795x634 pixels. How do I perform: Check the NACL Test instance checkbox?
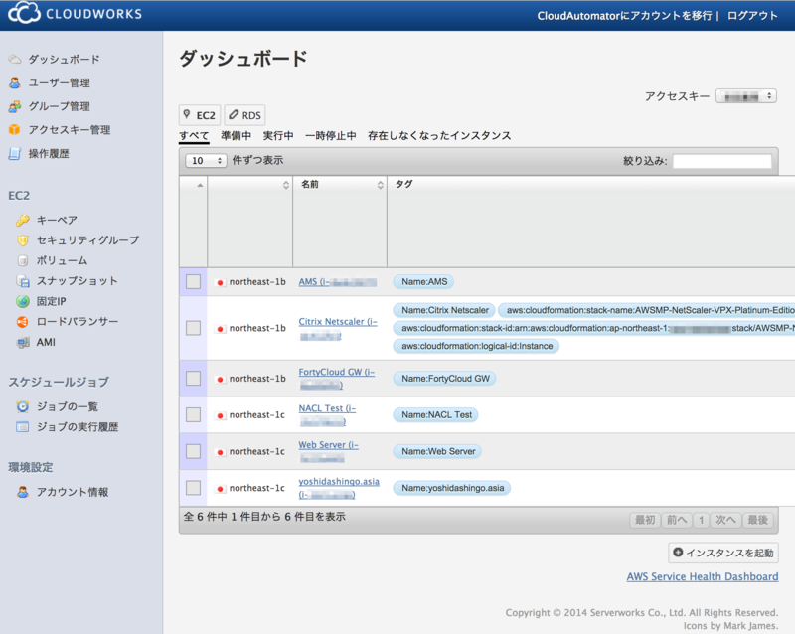pos(193,414)
